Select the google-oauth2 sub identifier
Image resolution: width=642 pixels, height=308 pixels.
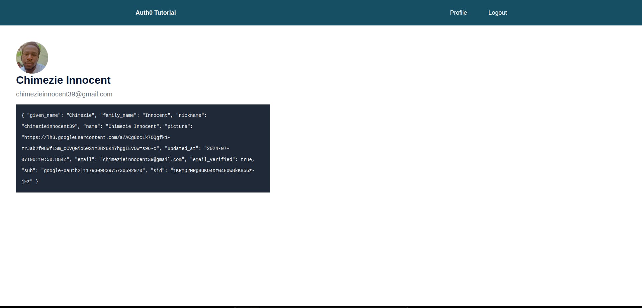coord(93,170)
